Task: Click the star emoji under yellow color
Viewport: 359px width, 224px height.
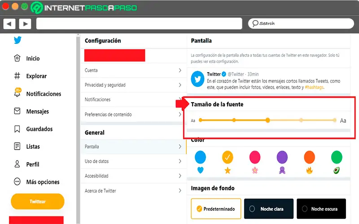Action: [x=228, y=170]
